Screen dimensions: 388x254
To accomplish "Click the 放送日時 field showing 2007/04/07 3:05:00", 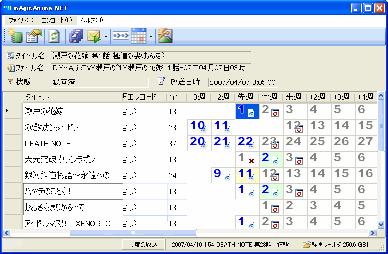I will (243, 82).
